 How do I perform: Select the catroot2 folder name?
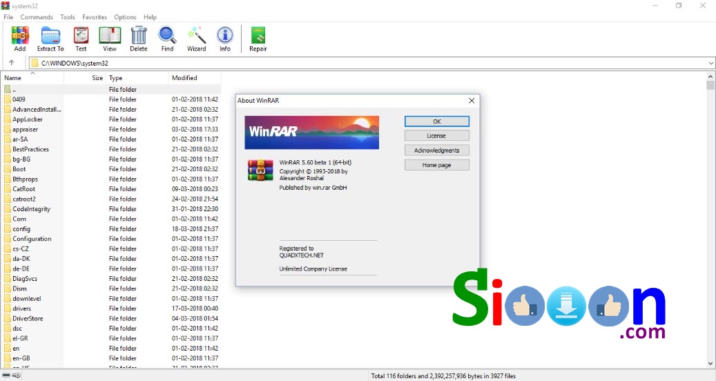tap(24, 199)
